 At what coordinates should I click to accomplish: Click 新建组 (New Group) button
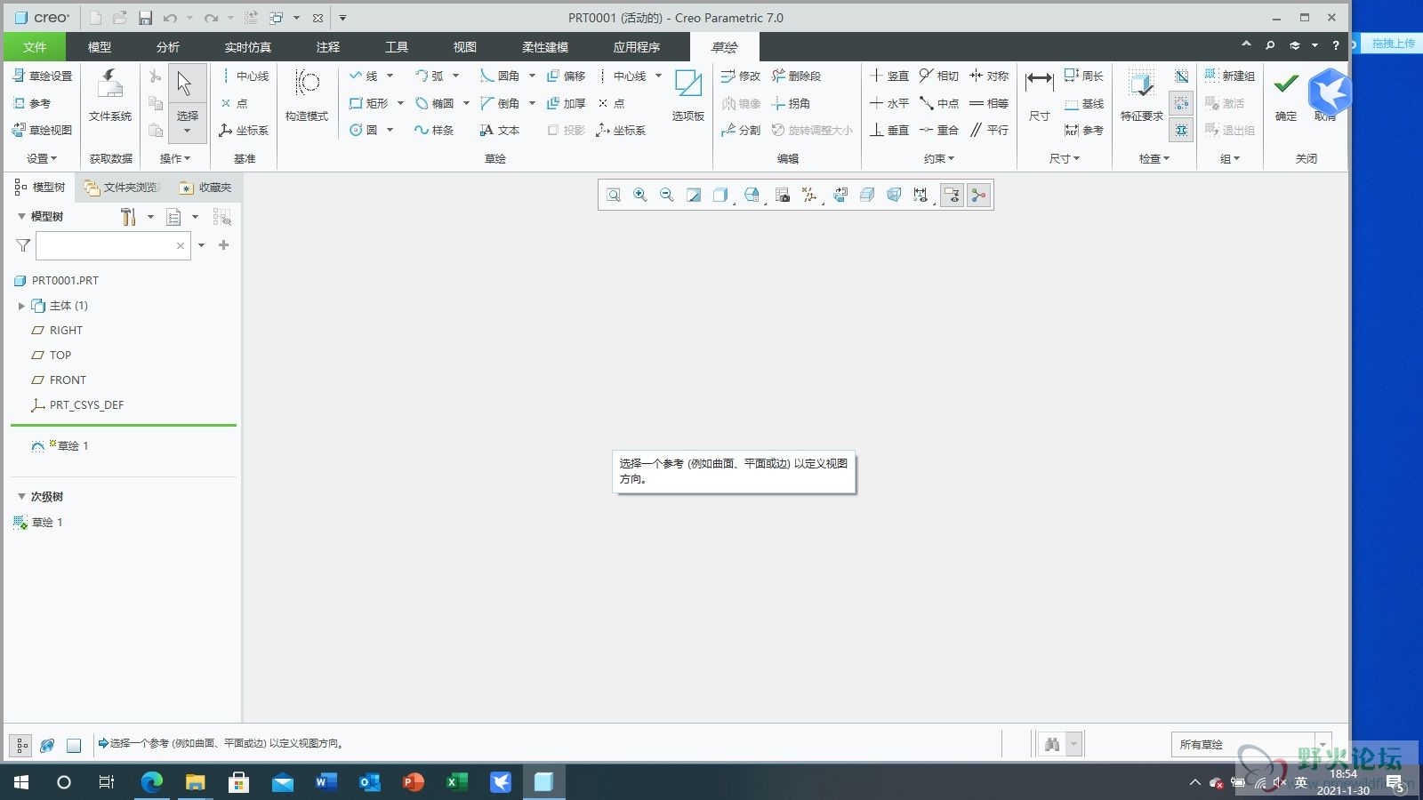pos(1230,76)
